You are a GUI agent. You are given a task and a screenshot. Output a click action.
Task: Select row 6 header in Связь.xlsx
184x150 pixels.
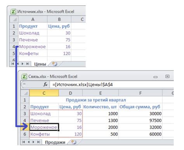click(x=25, y=134)
